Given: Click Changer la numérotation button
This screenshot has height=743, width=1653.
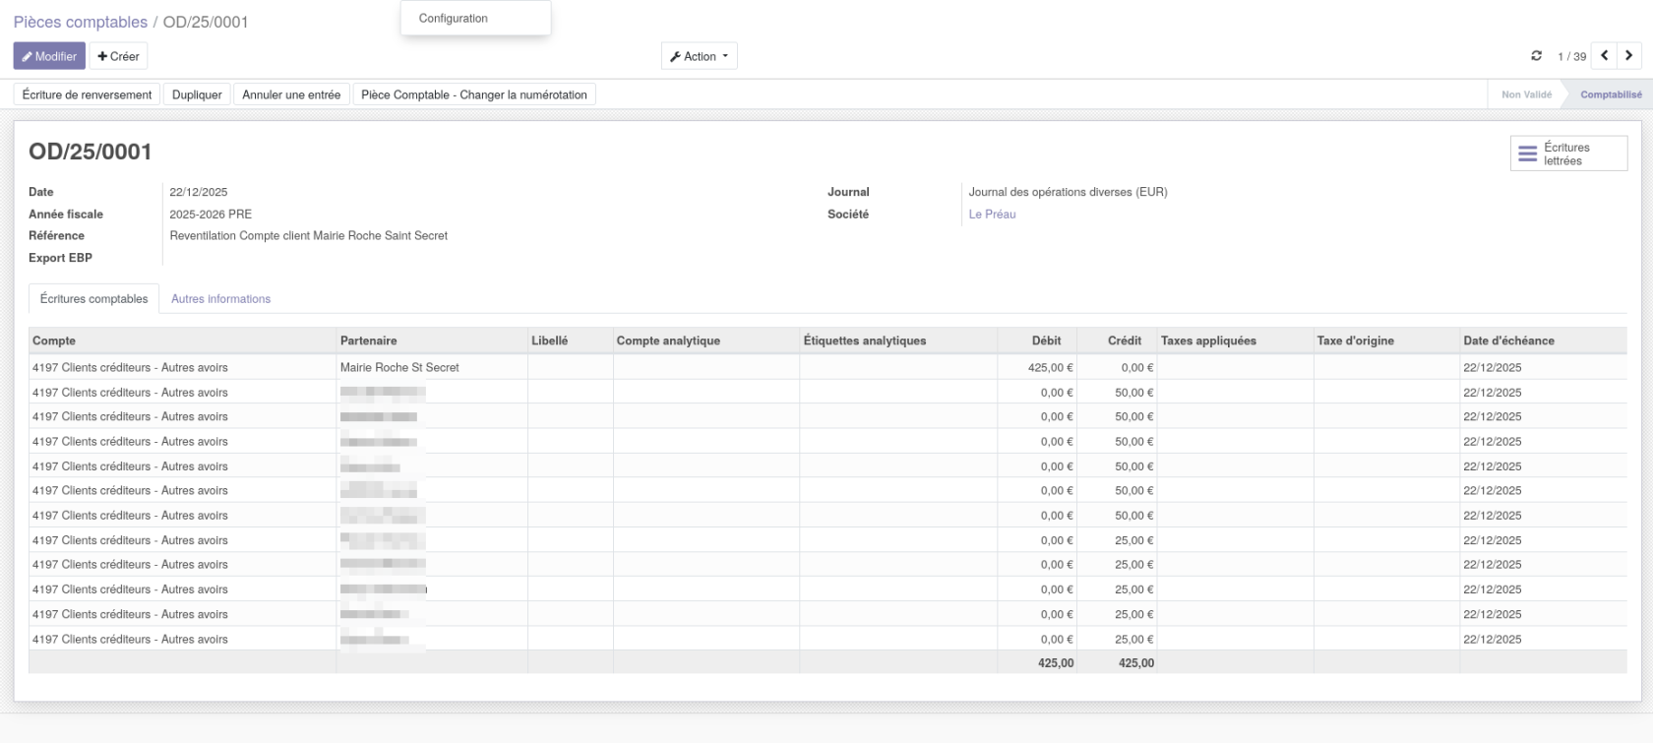Looking at the screenshot, I should [x=473, y=94].
